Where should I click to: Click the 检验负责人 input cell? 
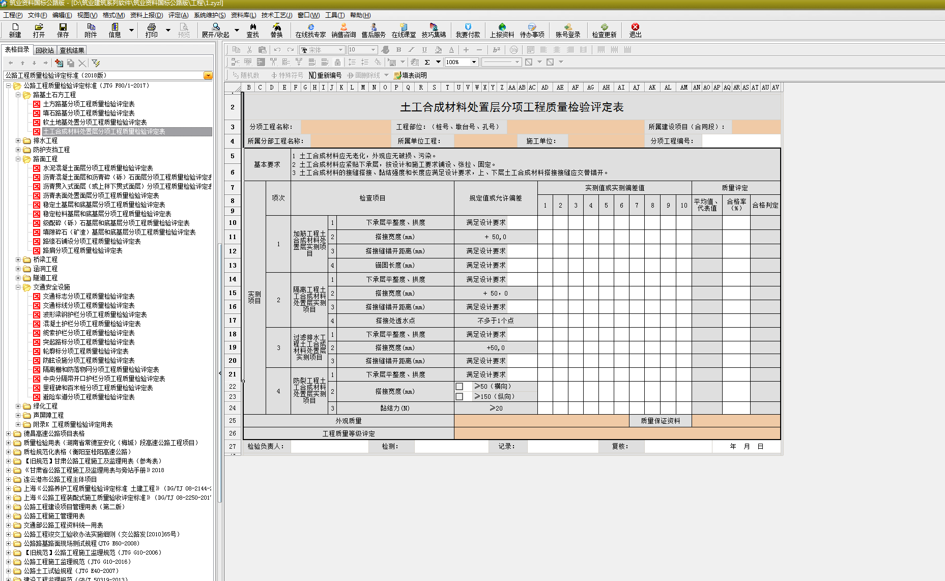pos(329,446)
